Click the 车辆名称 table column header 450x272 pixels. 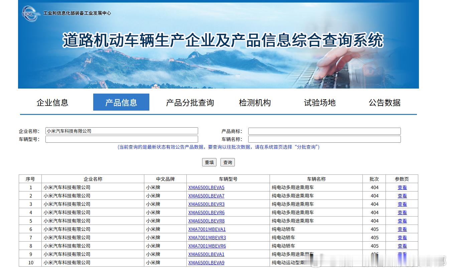point(316,179)
